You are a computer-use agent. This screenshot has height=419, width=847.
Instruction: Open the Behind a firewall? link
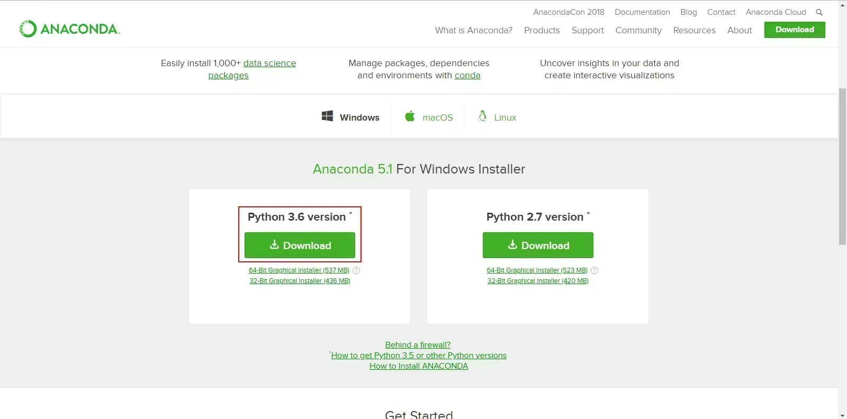tap(418, 345)
